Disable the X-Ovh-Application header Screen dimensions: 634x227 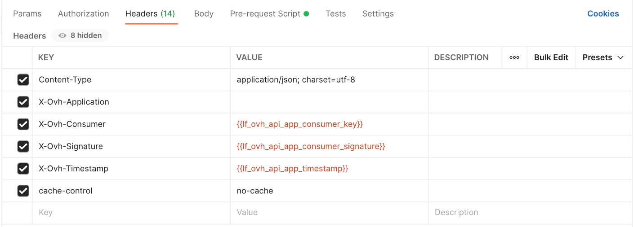(23, 102)
